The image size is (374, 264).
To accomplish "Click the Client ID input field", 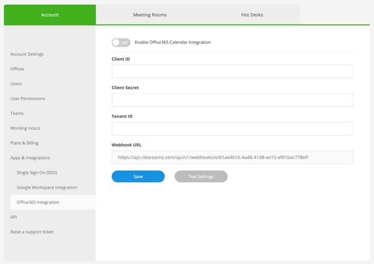I will tap(232, 71).
